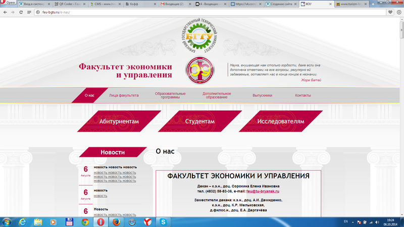
Task: Open Safari compass icon on taskbar
Action: pos(132,222)
